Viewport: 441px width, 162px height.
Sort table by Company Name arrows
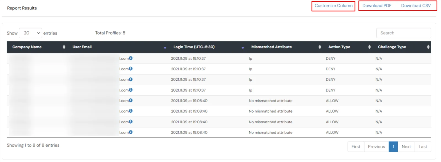pos(64,47)
